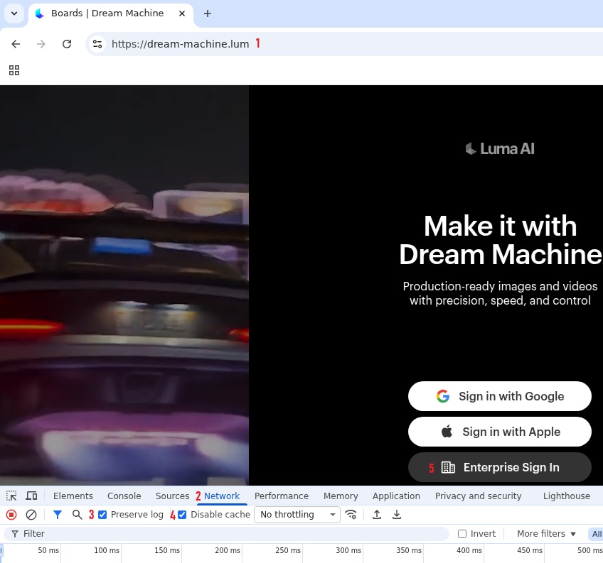The height and width of the screenshot is (563, 603).
Task: Open Privacy and security panel
Action: (478, 496)
